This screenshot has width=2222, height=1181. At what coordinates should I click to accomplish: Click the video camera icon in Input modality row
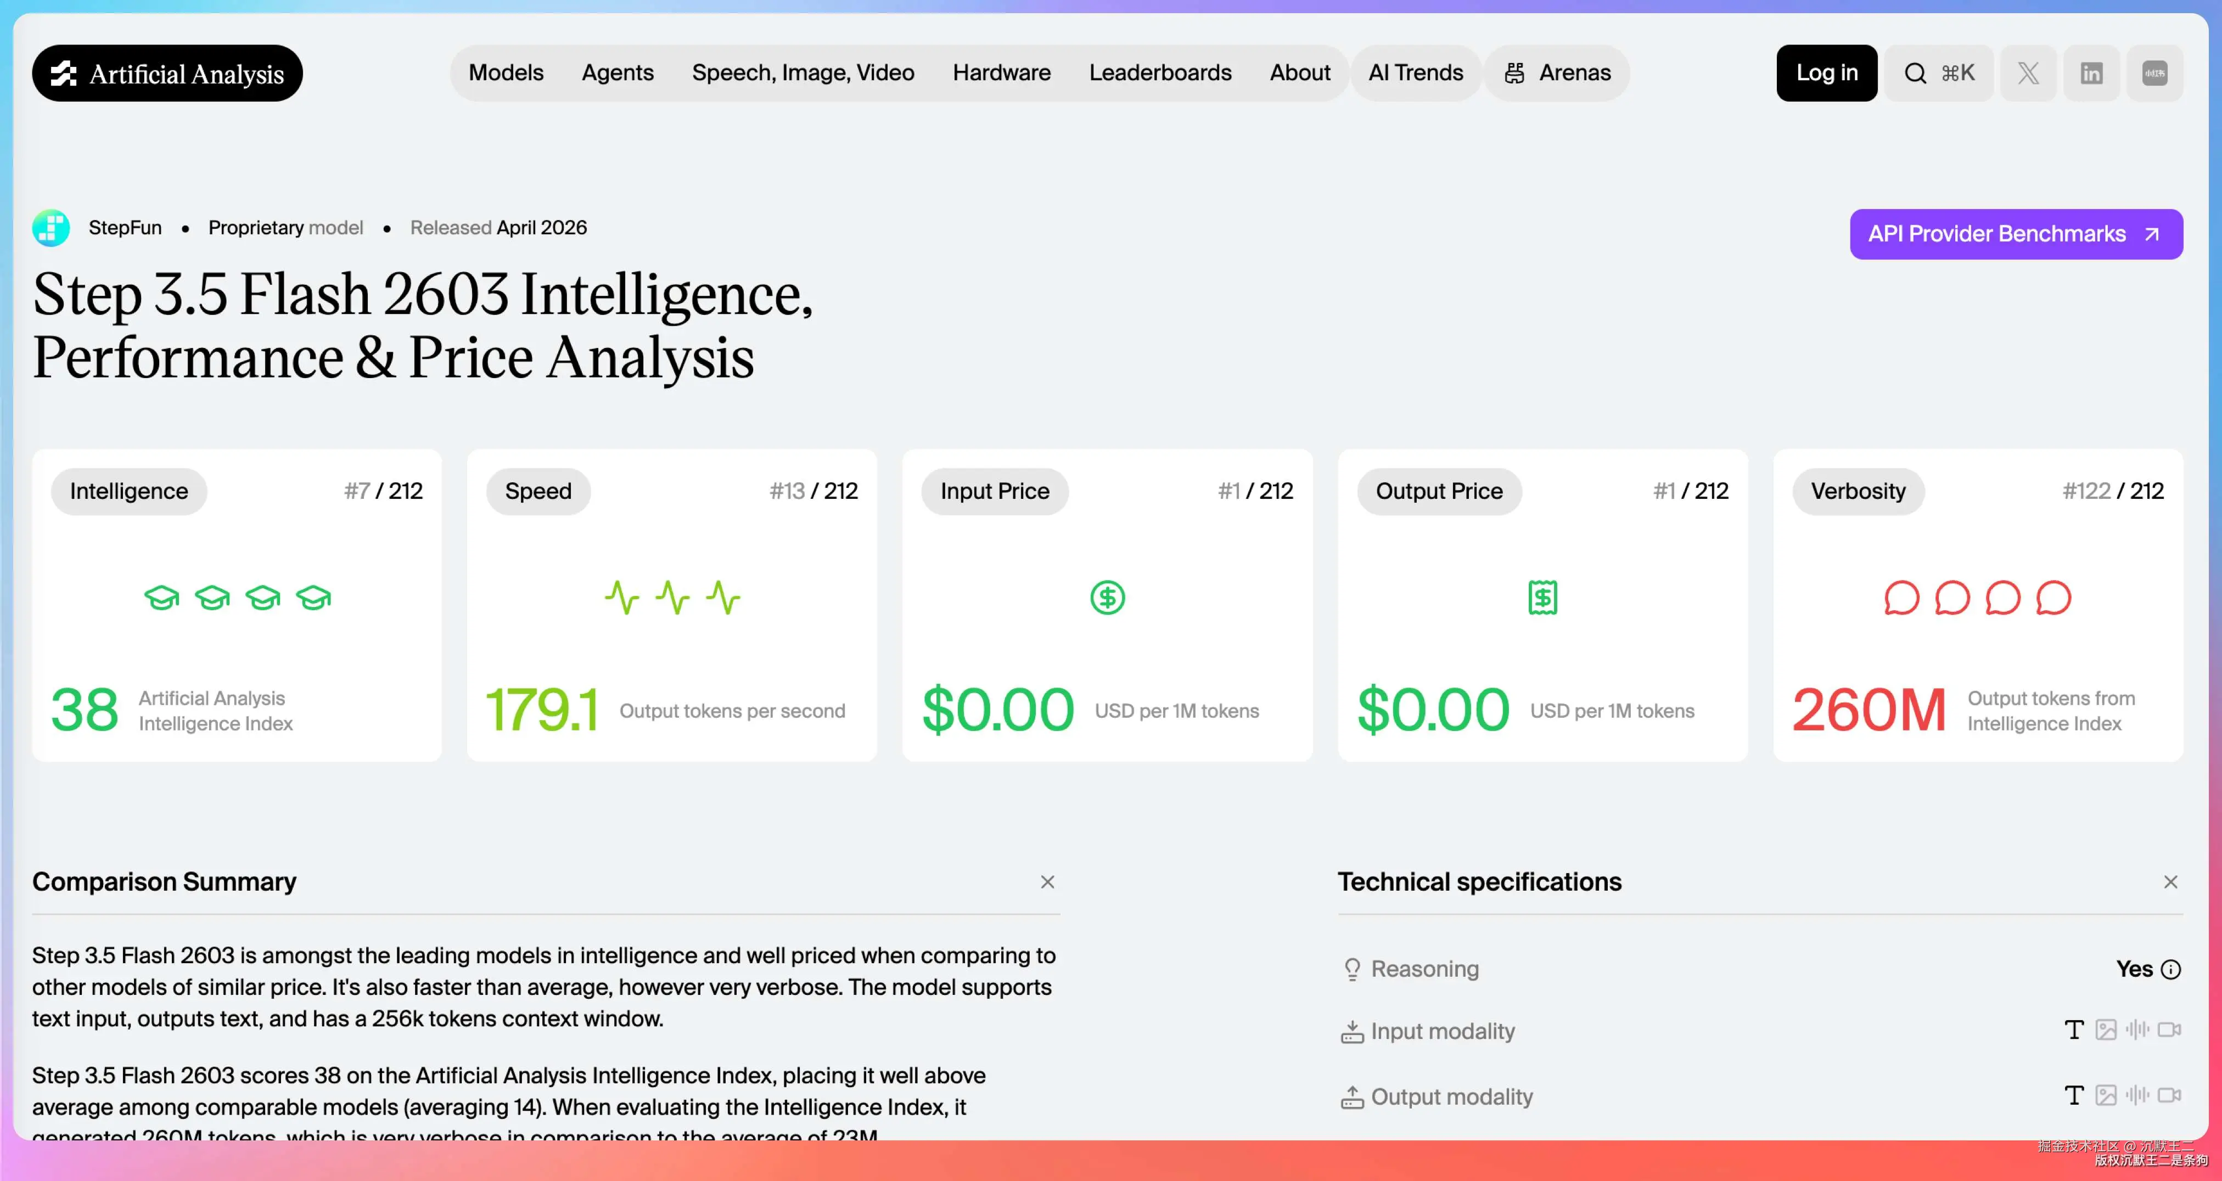[2169, 1030]
